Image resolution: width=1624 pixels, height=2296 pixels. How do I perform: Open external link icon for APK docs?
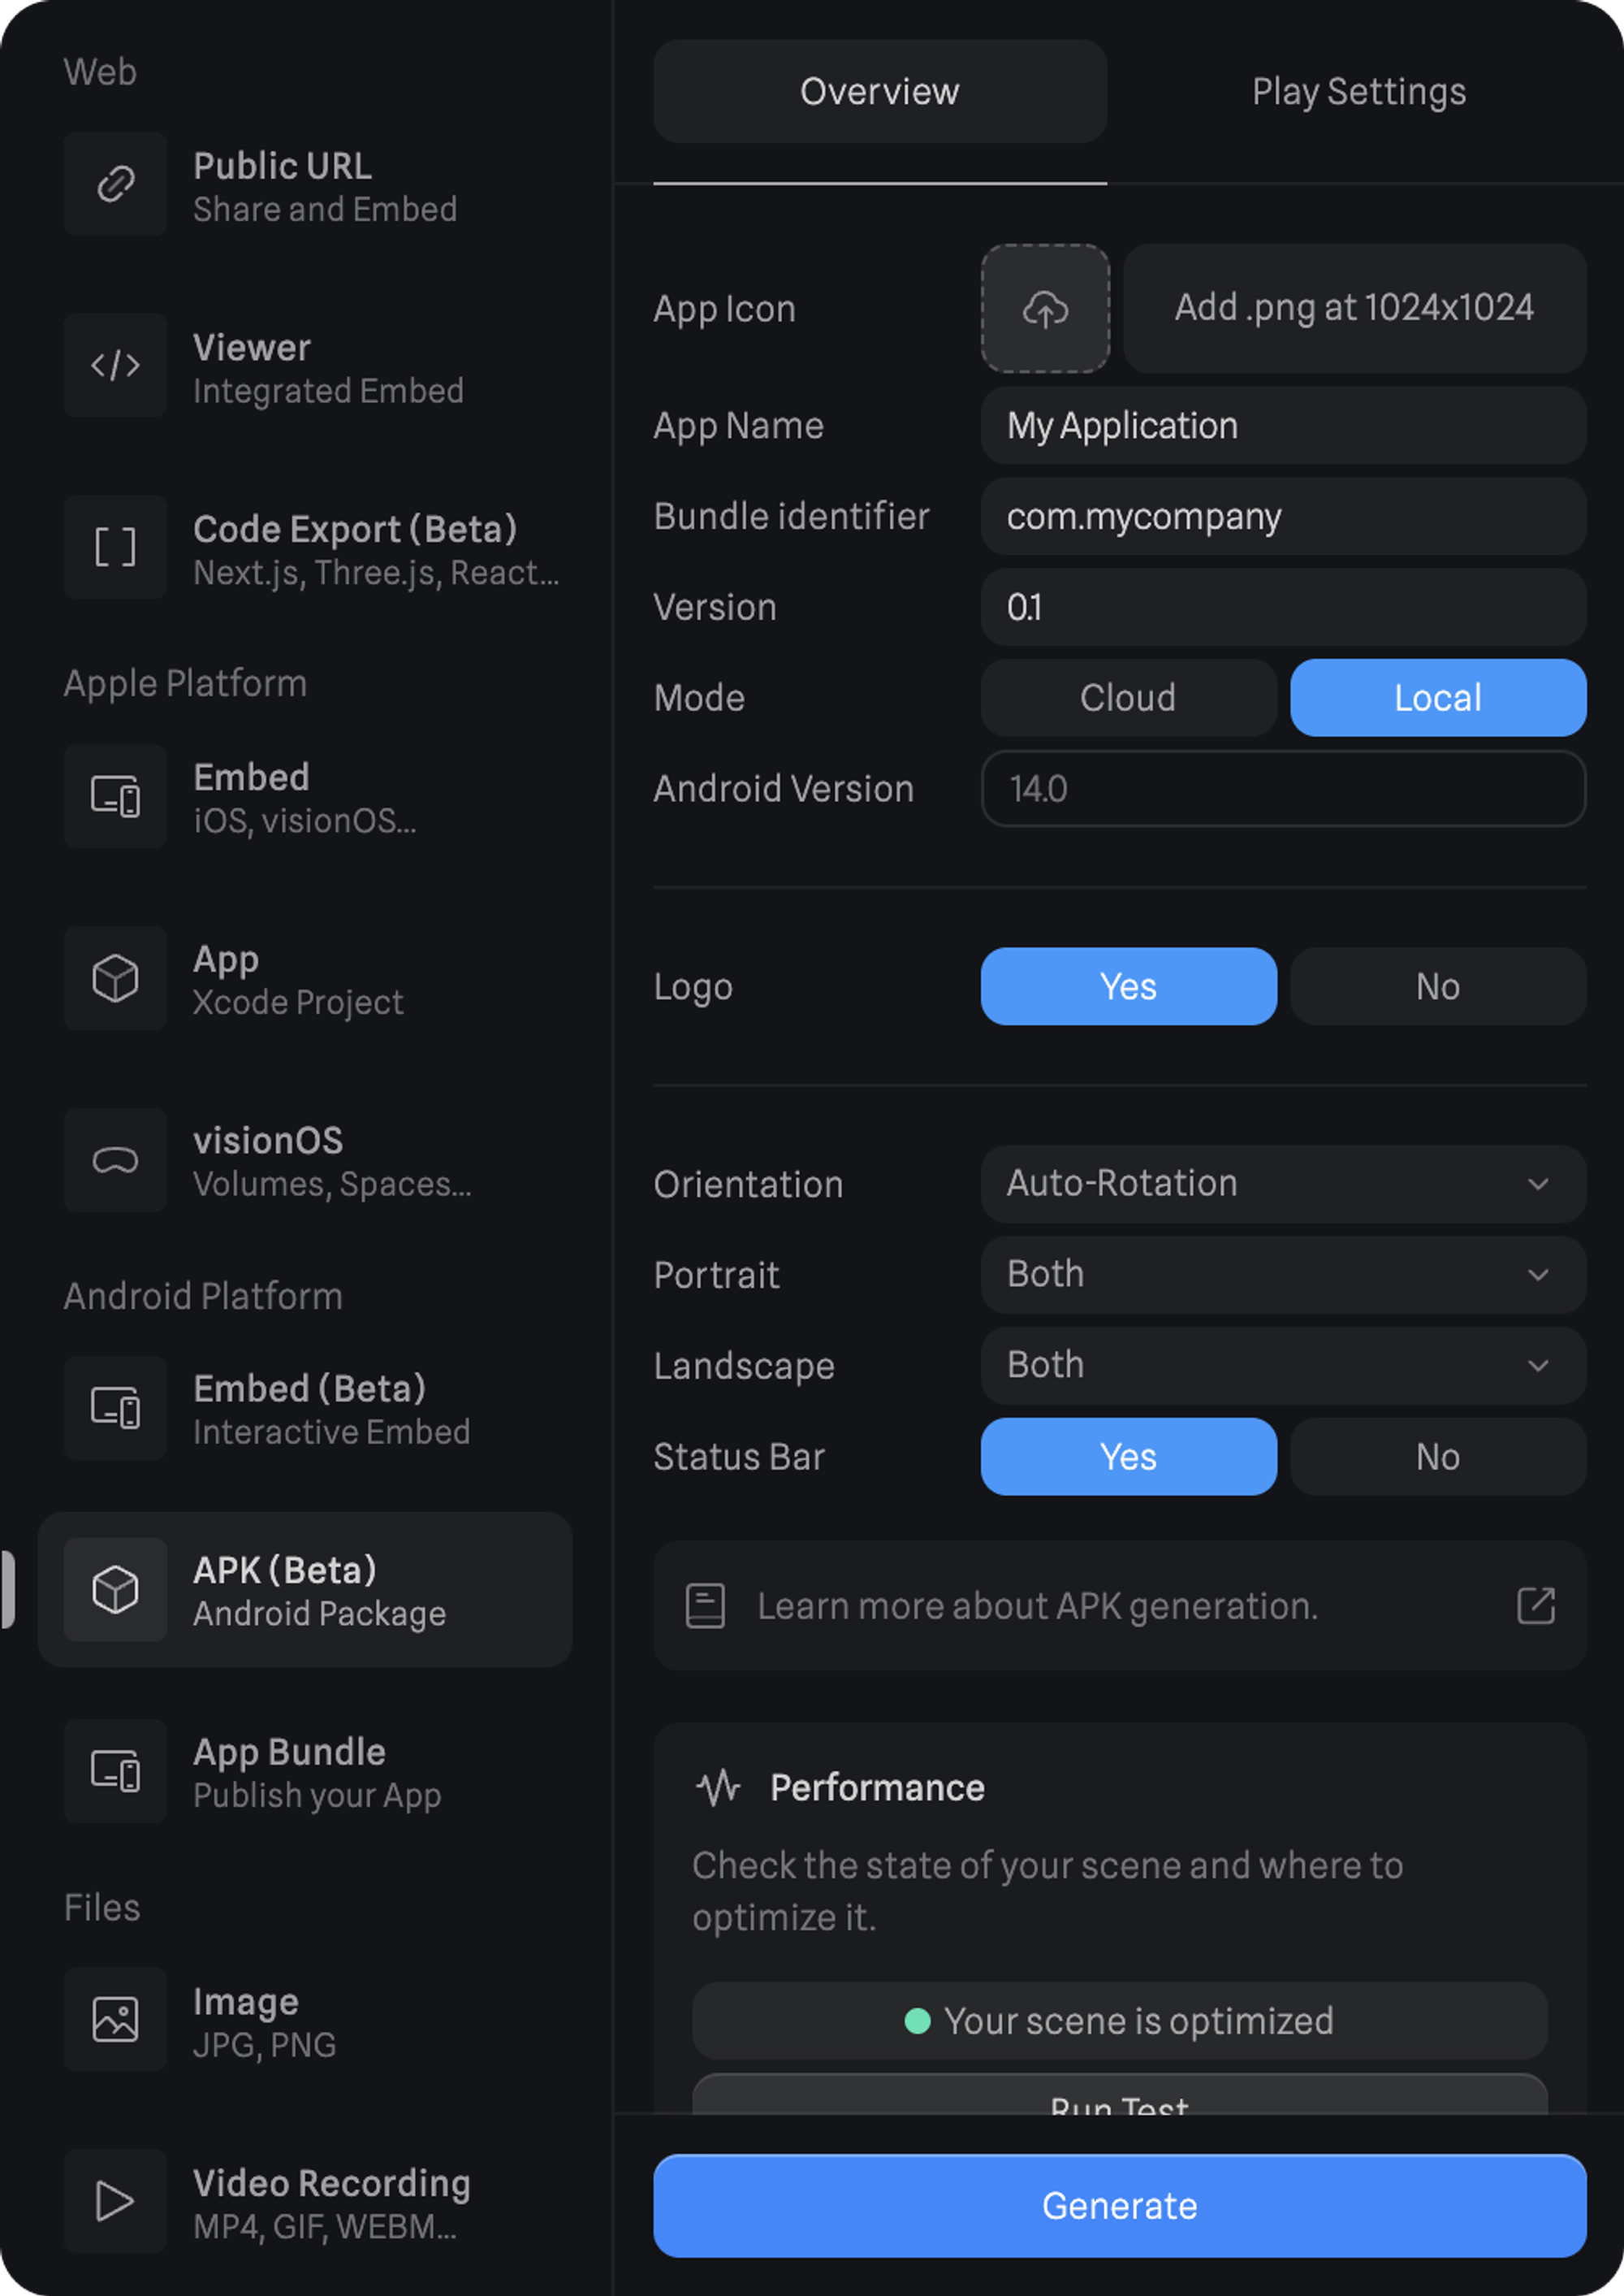click(1535, 1605)
